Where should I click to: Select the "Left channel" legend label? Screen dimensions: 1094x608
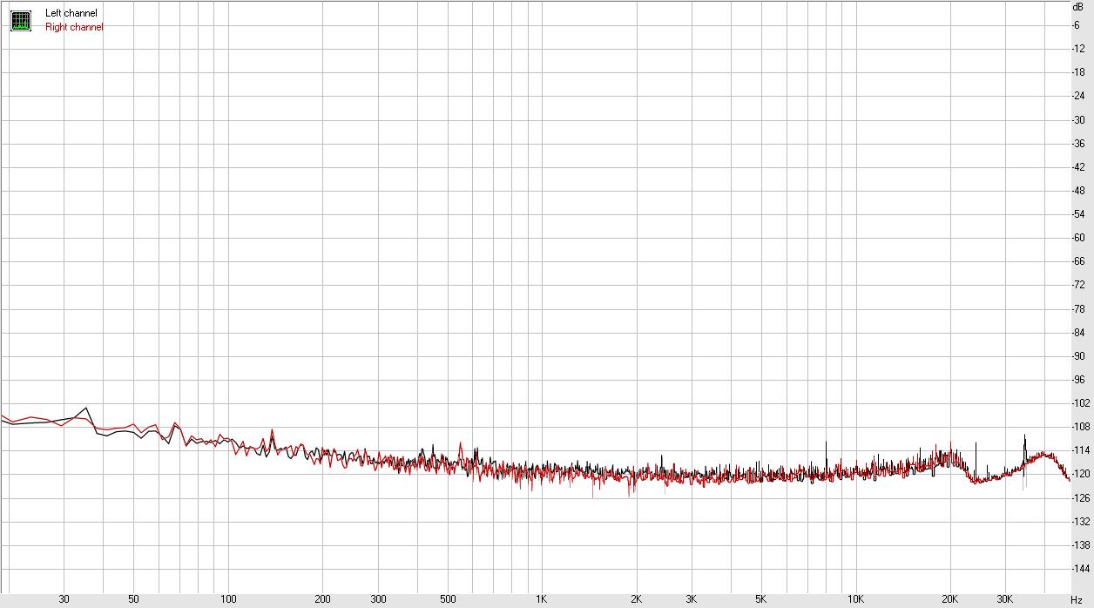click(x=71, y=13)
